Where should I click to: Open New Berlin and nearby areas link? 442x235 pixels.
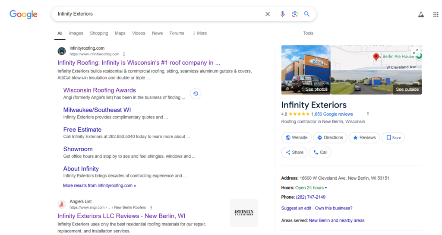click(x=337, y=221)
